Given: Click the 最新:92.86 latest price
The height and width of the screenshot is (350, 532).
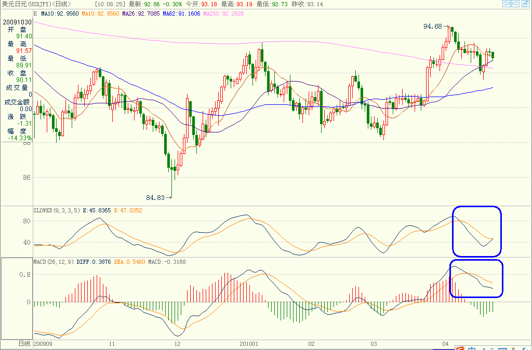Looking at the screenshot, I should tap(144, 4).
